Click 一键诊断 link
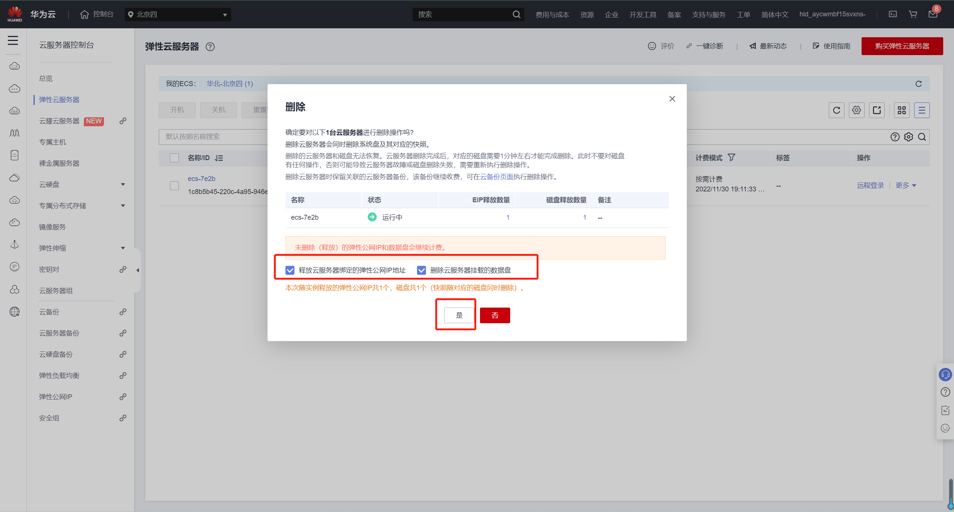 coord(705,46)
